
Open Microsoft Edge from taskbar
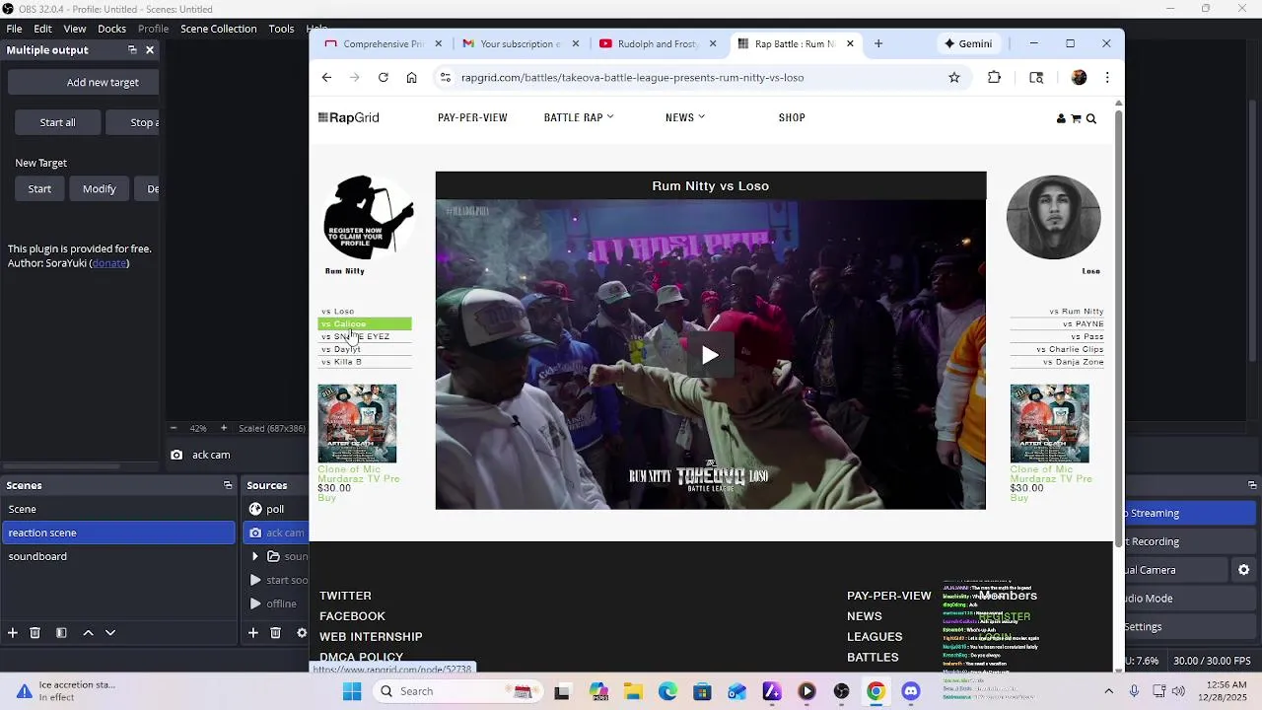pyautogui.click(x=667, y=691)
